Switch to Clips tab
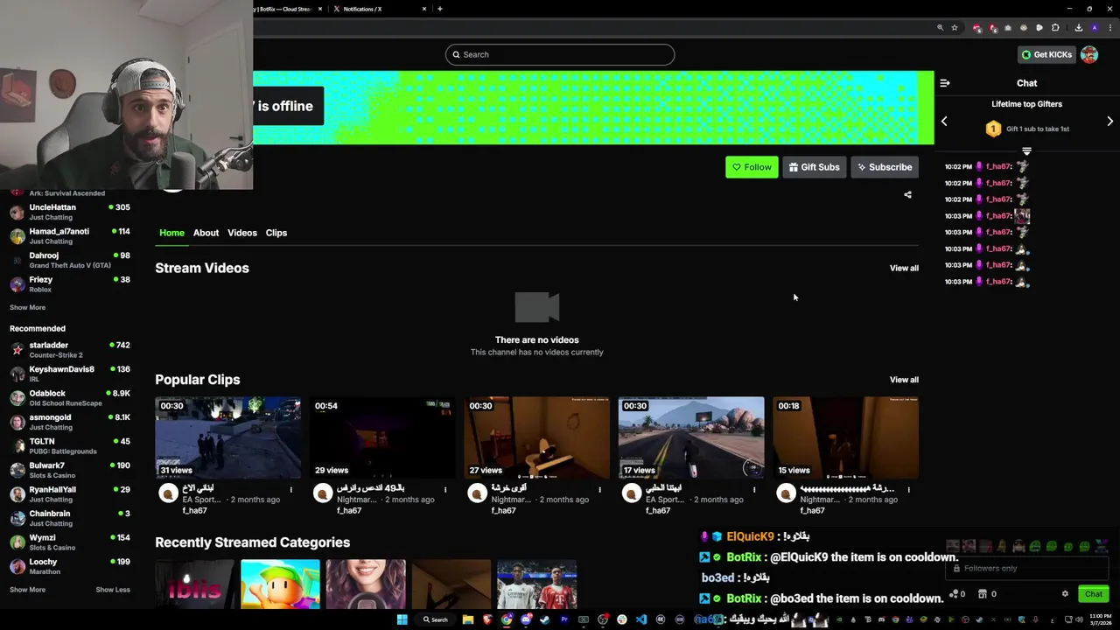Image resolution: width=1120 pixels, height=630 pixels. (276, 233)
